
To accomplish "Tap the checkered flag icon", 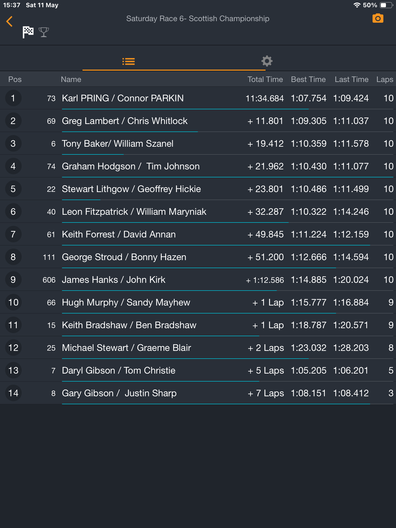I will coord(28,32).
